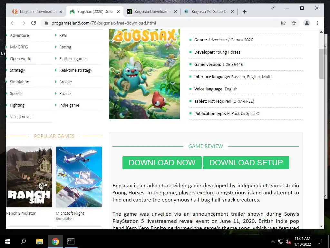The height and width of the screenshot is (248, 330).
Task: Close the 'bugsnax download at' tab
Action: [61, 12]
